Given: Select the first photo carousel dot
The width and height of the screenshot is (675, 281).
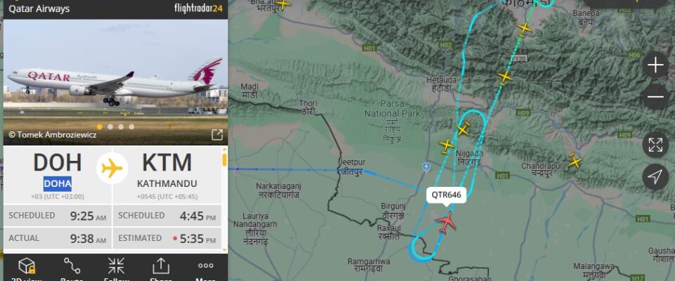Looking at the screenshot, I should pyautogui.click(x=99, y=126).
